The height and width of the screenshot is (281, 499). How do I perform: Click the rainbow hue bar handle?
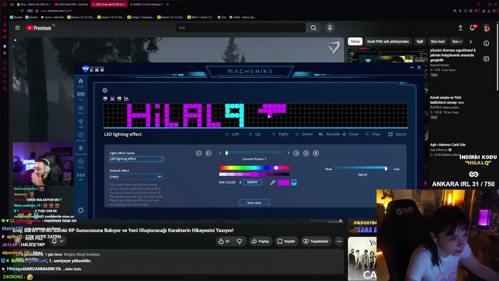[276, 168]
